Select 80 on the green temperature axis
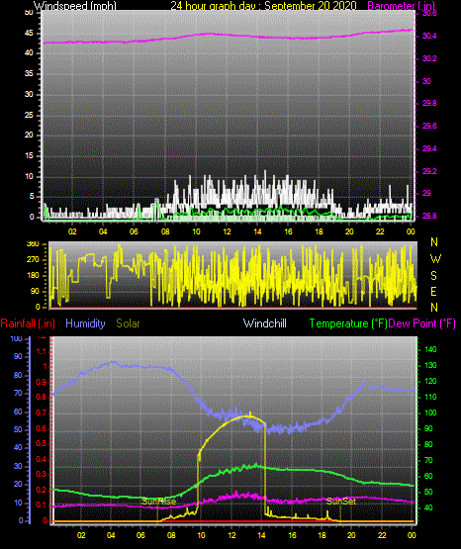 [428, 445]
